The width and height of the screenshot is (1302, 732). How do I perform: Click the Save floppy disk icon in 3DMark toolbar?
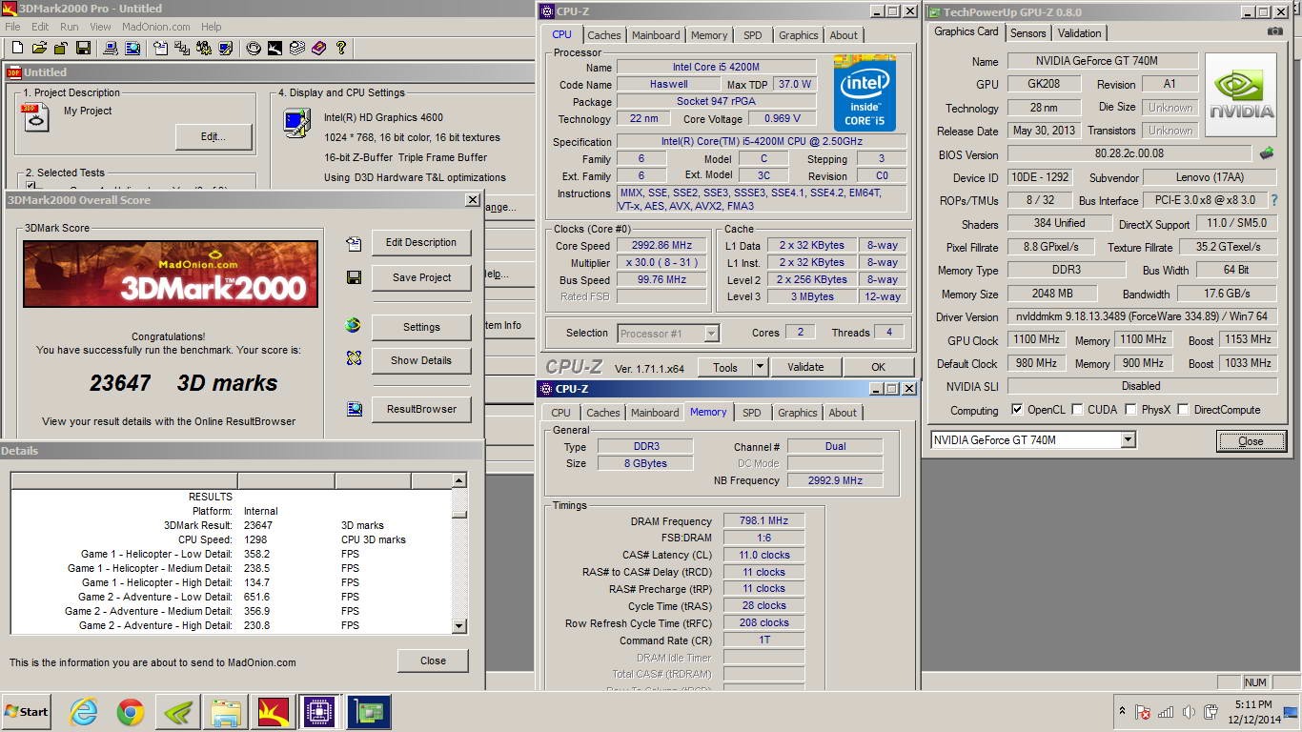83,48
